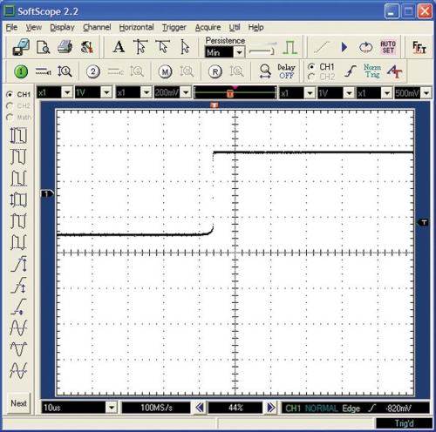The width and height of the screenshot is (436, 432).
Task: Click the printer icon
Action: coord(65,47)
